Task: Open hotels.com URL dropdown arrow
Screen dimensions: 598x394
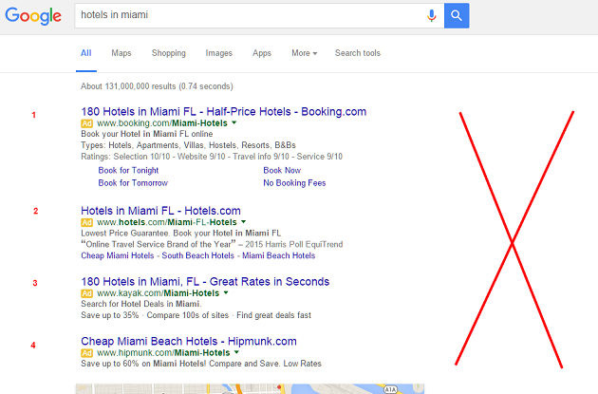Action: 243,222
